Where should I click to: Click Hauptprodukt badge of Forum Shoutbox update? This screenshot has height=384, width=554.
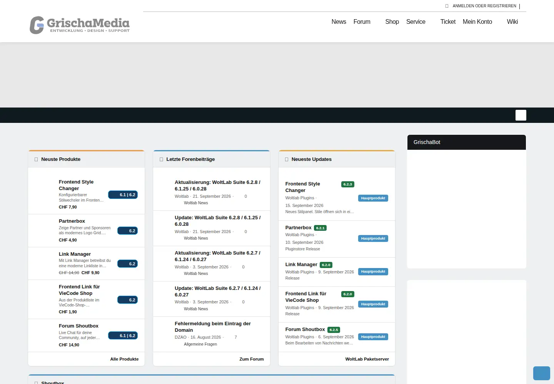coord(373,337)
